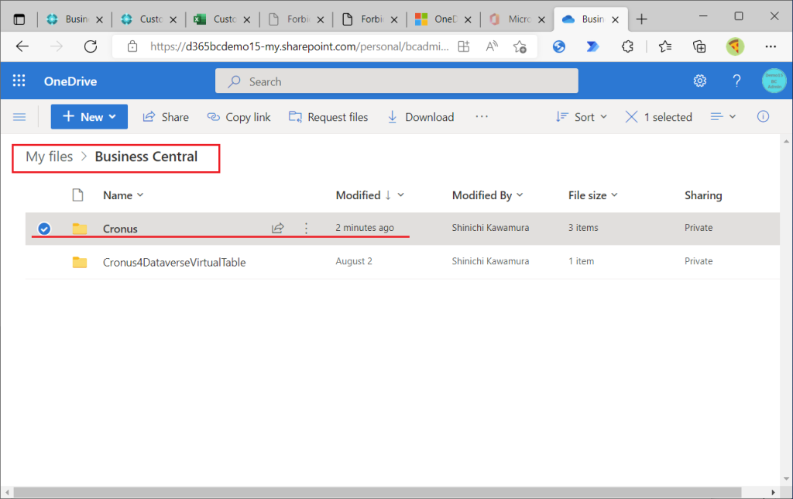
Task: Open the details info pane icon
Action: pos(763,117)
